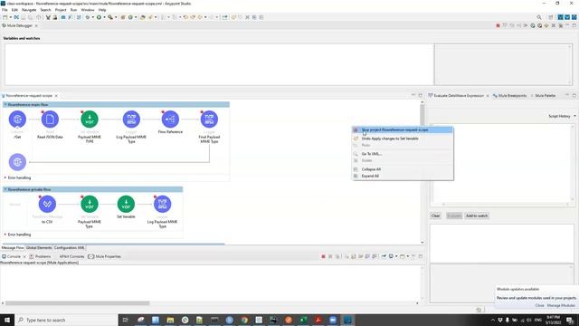
Task: Open the Console display selected dropdown arrow
Action: (396, 256)
